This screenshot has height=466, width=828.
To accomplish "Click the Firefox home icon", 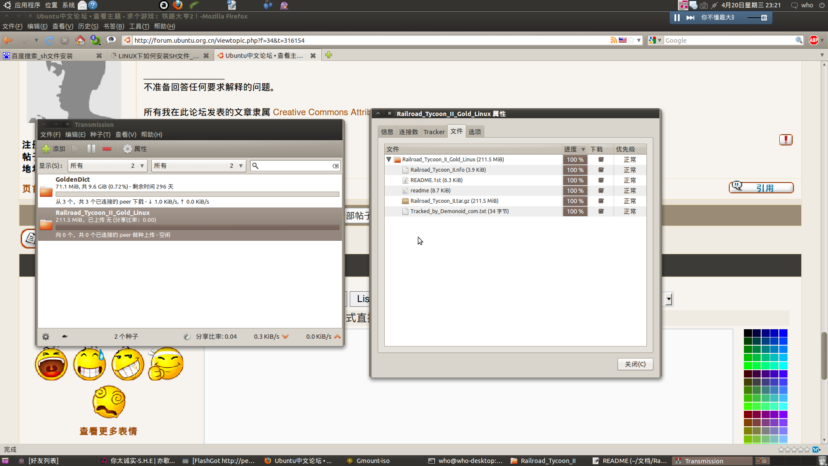I will [x=80, y=40].
